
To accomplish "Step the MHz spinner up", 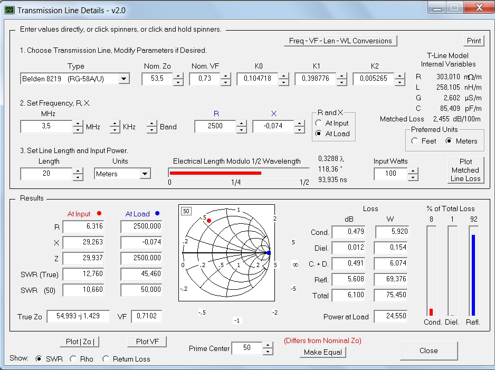I will pos(78,124).
